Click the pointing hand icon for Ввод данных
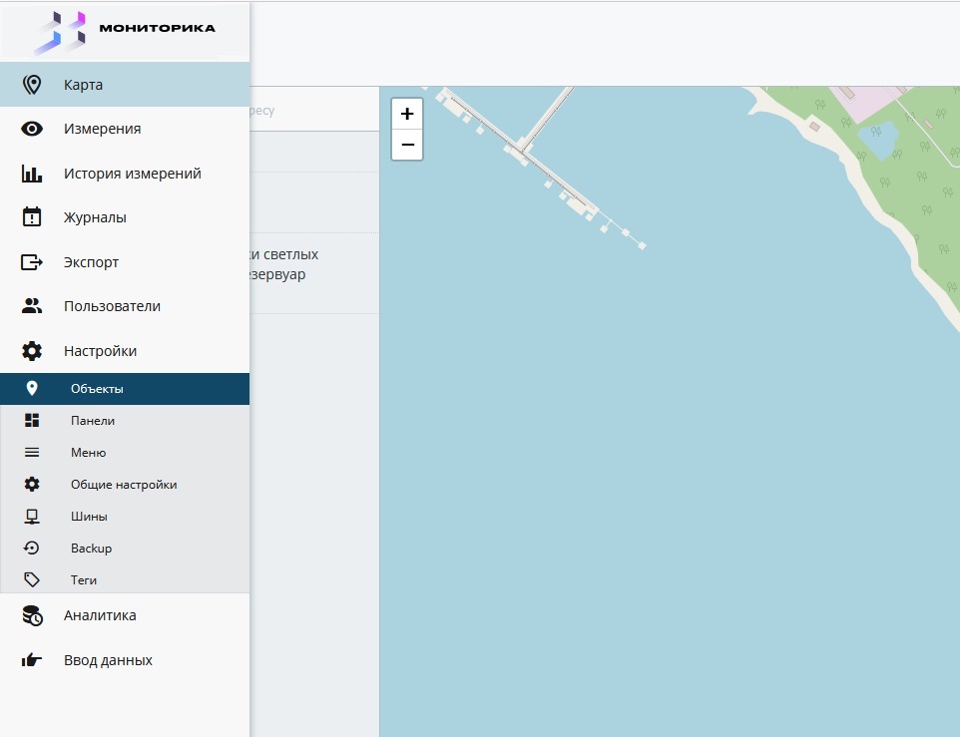Image resolution: width=960 pixels, height=737 pixels. [32, 660]
